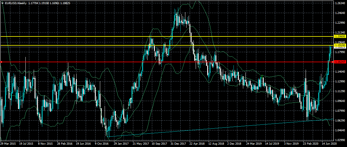Select the yellow 1.19100 price label
The image size is (347, 147).
(340, 45)
